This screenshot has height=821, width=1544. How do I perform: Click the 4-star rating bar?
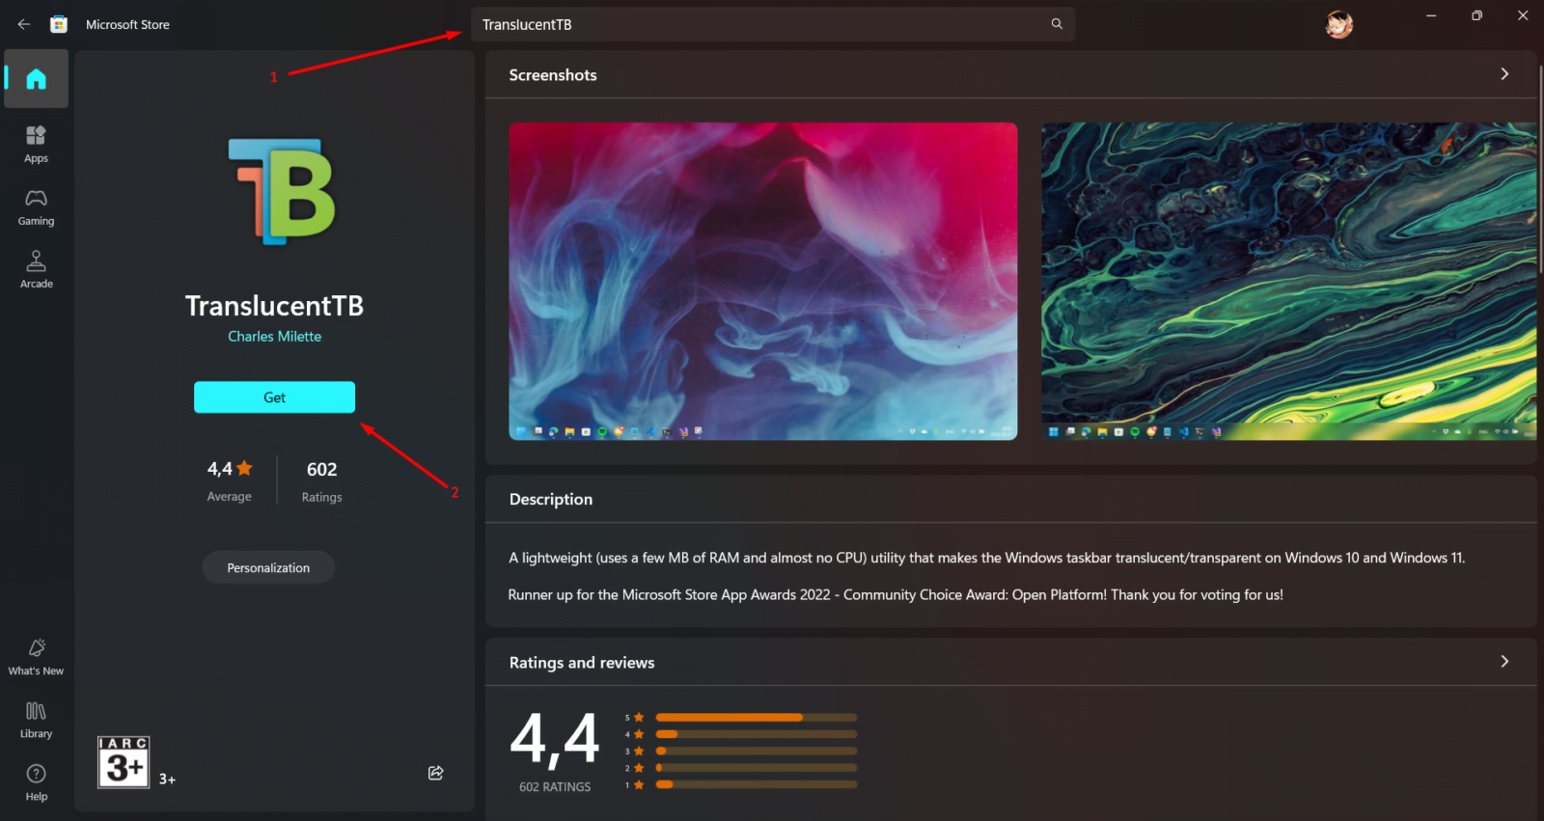pos(756,734)
